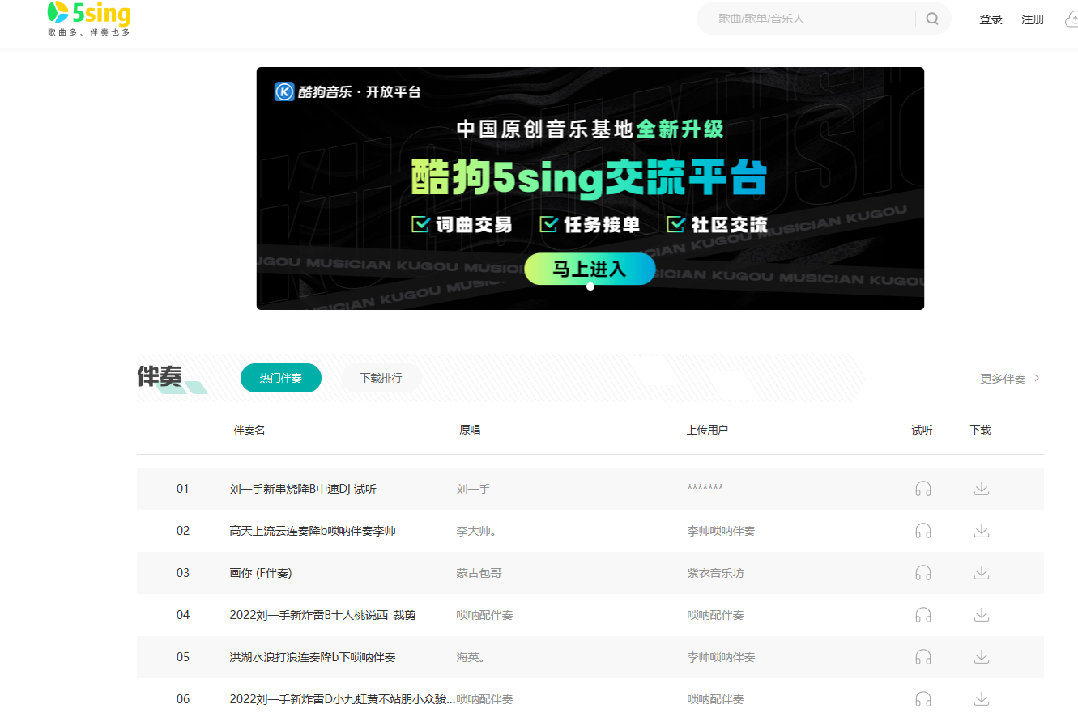Image resolution: width=1078 pixels, height=717 pixels.
Task: Switch to 下载排行 tab
Action: [381, 378]
